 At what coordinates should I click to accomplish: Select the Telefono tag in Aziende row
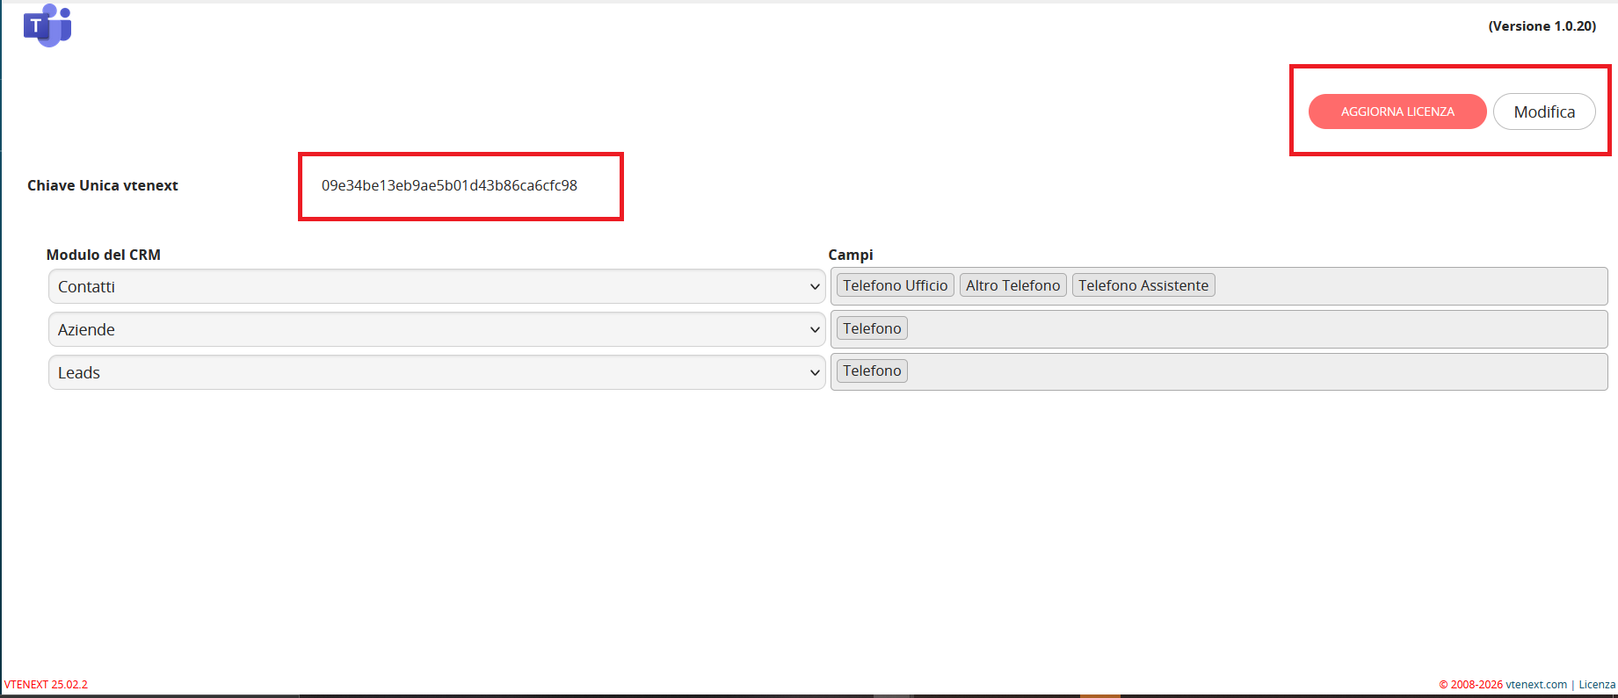(872, 328)
